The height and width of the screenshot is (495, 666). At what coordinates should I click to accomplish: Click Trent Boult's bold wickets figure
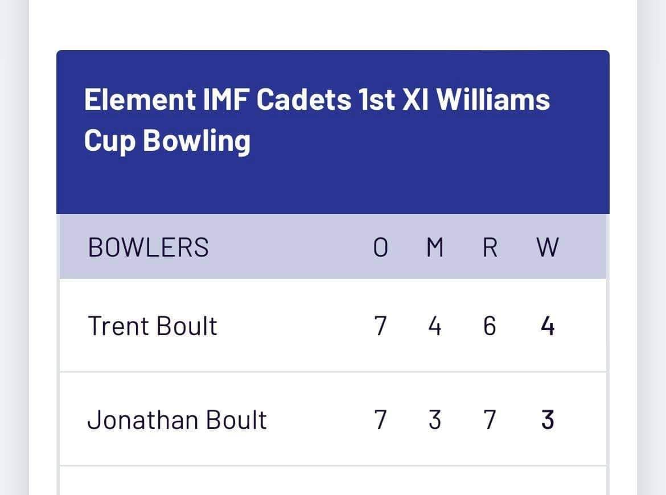(547, 327)
